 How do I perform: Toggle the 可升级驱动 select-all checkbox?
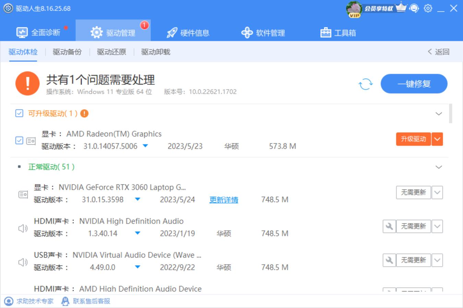pos(19,113)
